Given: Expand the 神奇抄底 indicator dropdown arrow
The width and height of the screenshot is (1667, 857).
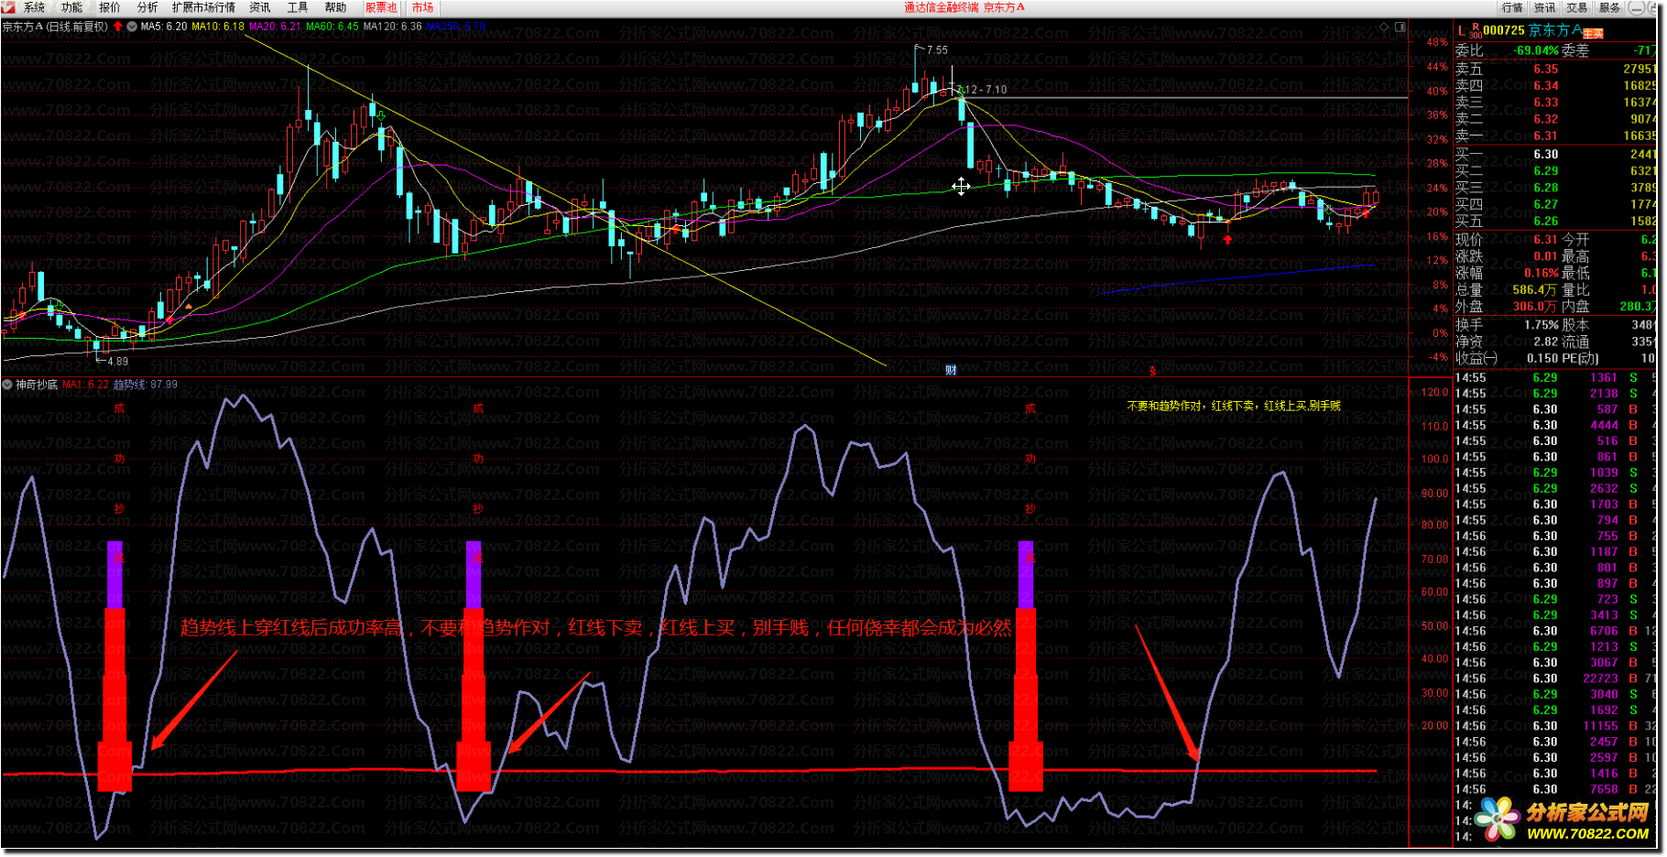Looking at the screenshot, I should pos(7,385).
